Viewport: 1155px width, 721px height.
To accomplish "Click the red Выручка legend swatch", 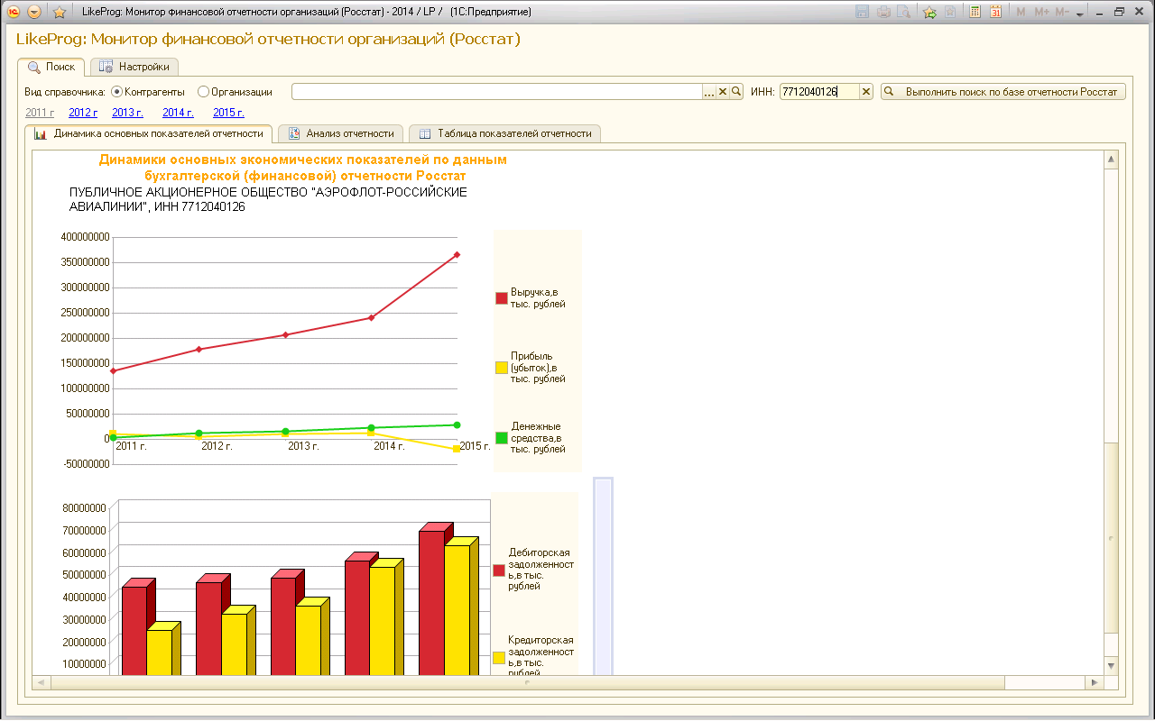I will tap(501, 298).
